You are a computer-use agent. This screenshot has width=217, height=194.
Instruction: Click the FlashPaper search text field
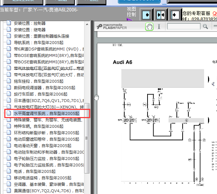(x=184, y=26)
